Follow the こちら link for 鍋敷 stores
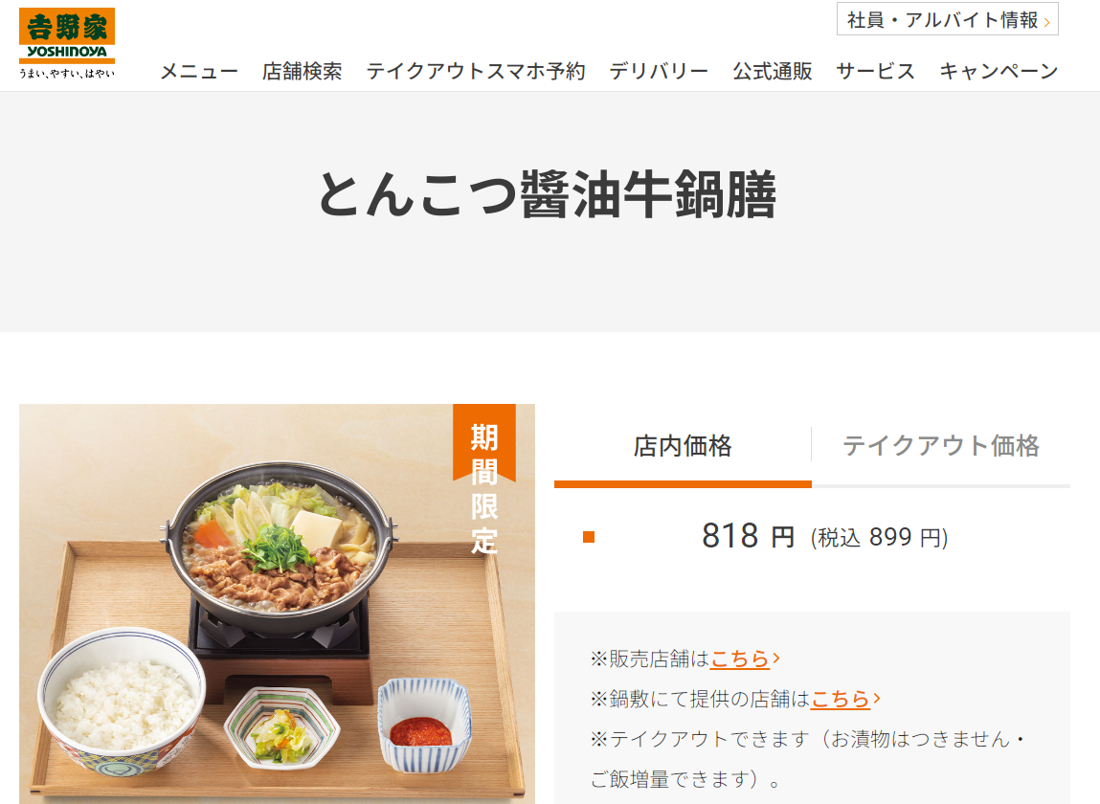This screenshot has width=1100, height=804. (841, 699)
